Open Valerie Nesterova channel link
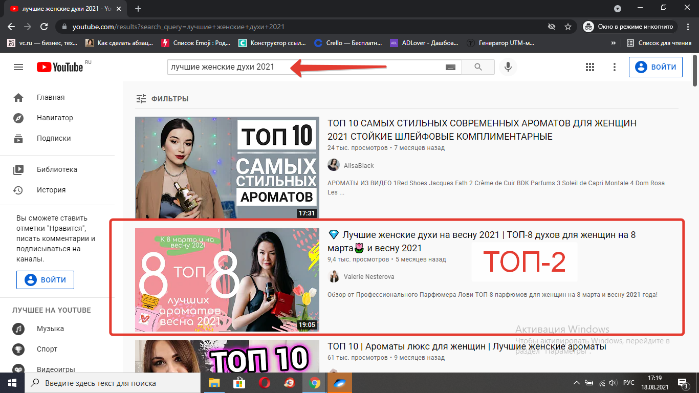Viewport: 699px width, 393px height. tap(369, 277)
